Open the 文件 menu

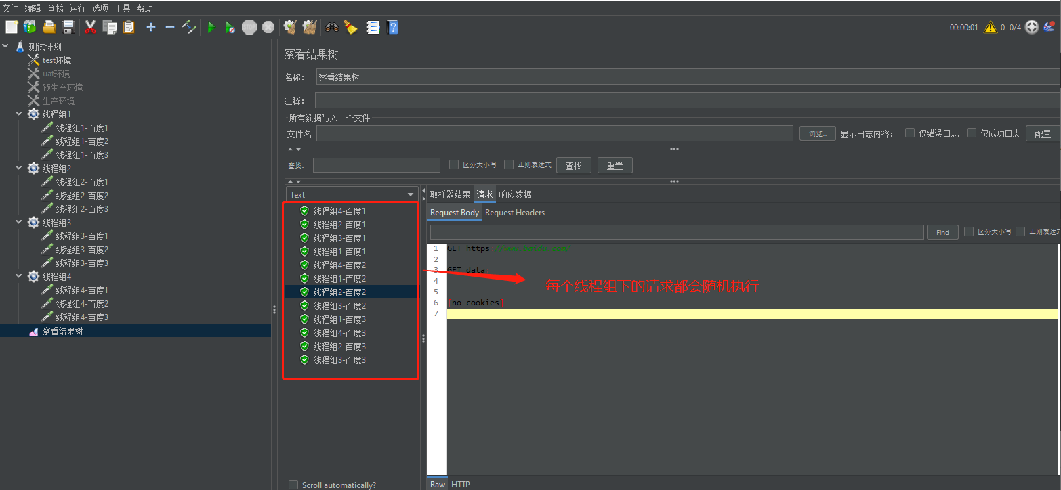(x=11, y=8)
